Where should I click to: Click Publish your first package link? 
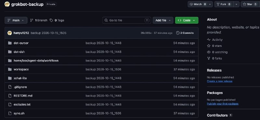(x=223, y=104)
